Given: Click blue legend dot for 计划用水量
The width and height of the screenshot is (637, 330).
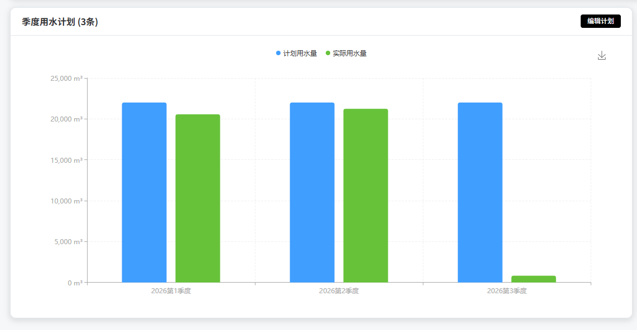Looking at the screenshot, I should 278,53.
